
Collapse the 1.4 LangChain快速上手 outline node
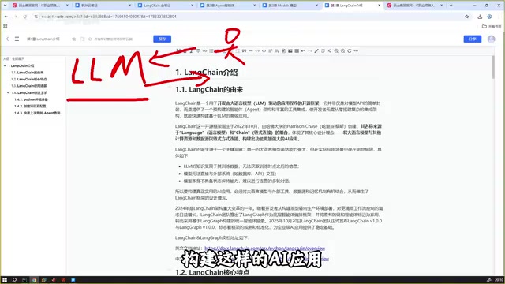(8, 92)
